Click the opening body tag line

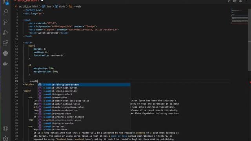click(x=27, y=91)
